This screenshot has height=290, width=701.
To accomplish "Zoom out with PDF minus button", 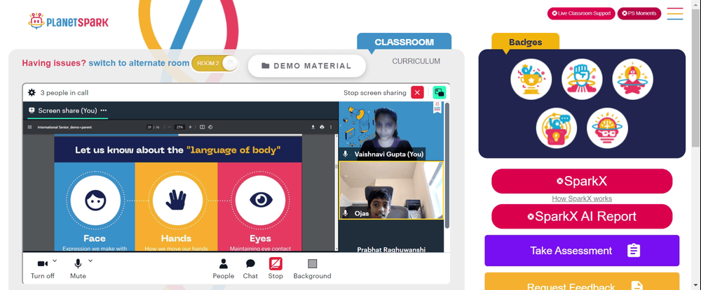I will click(170, 127).
